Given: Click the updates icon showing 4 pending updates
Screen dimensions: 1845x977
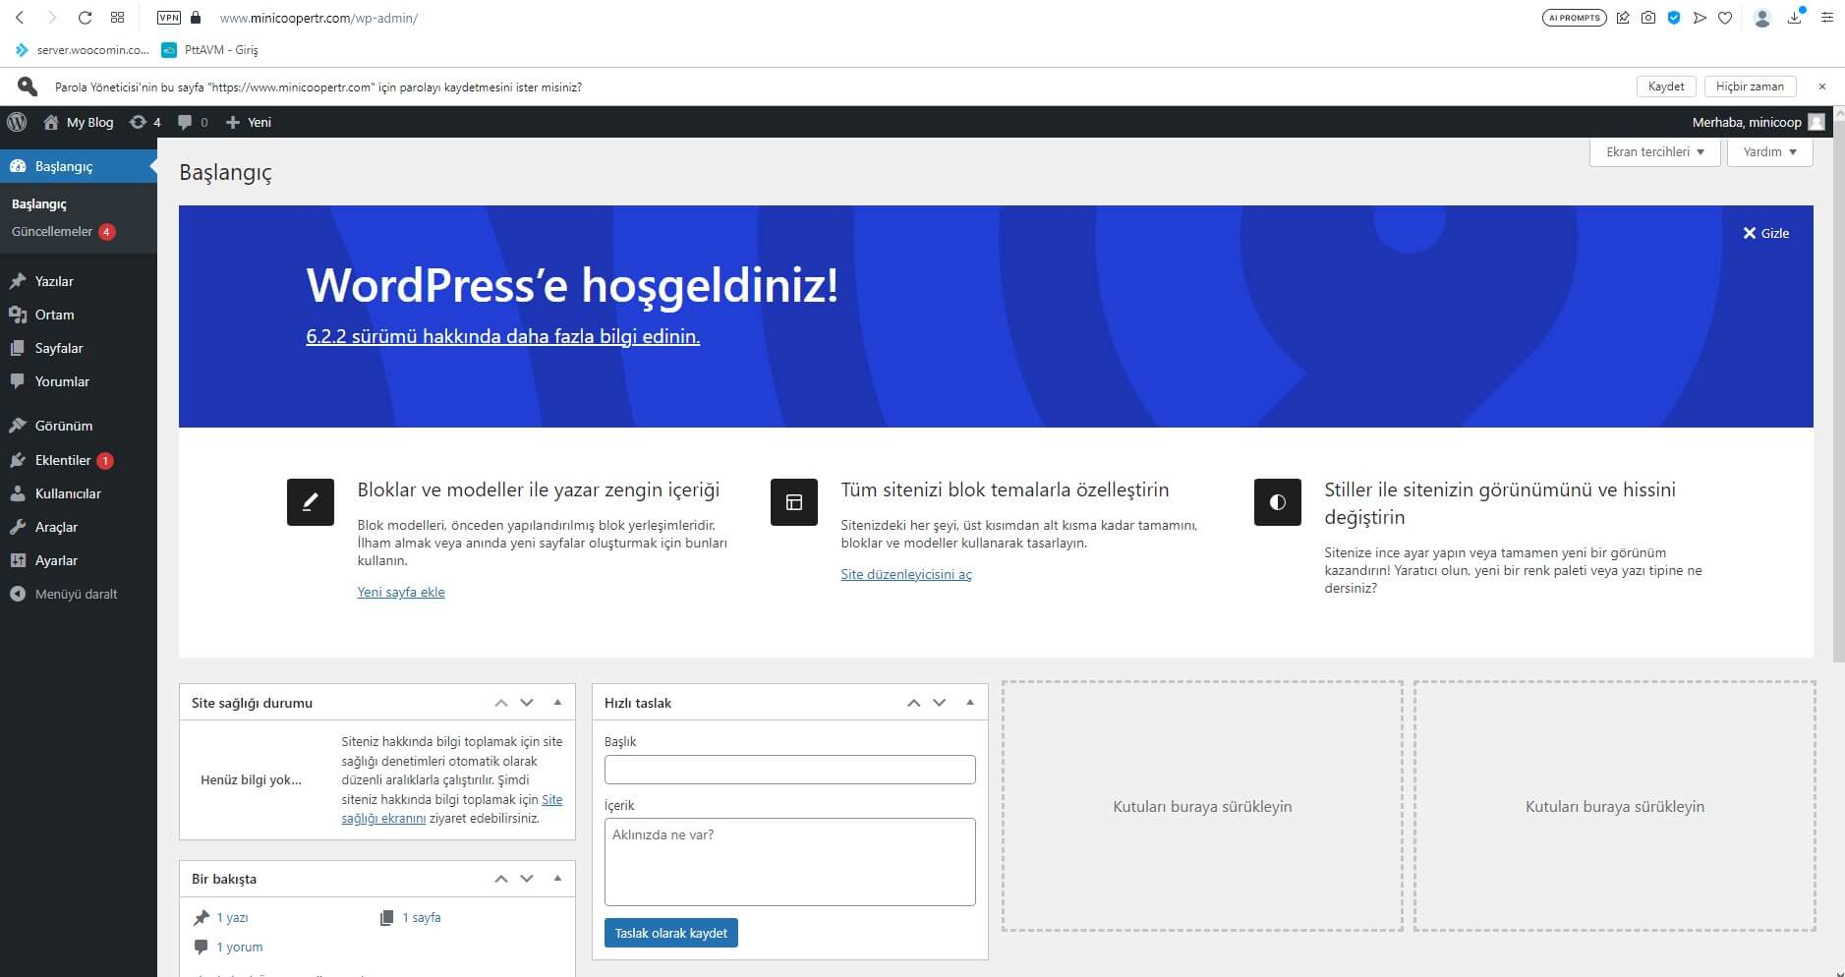Looking at the screenshot, I should click(x=145, y=122).
